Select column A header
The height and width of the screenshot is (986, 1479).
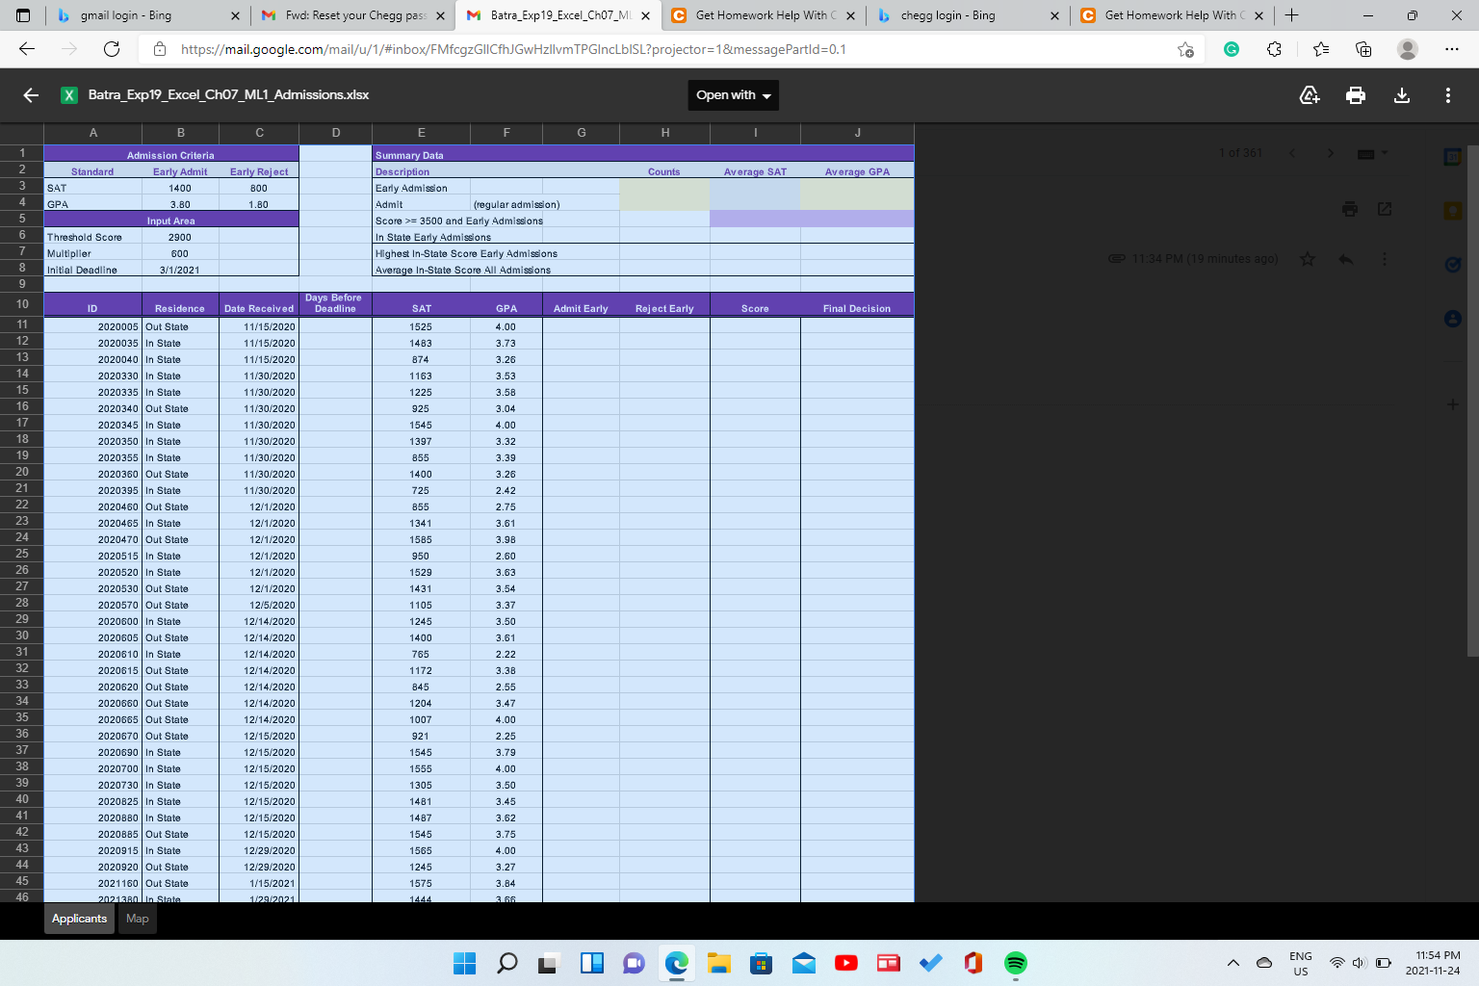point(93,133)
